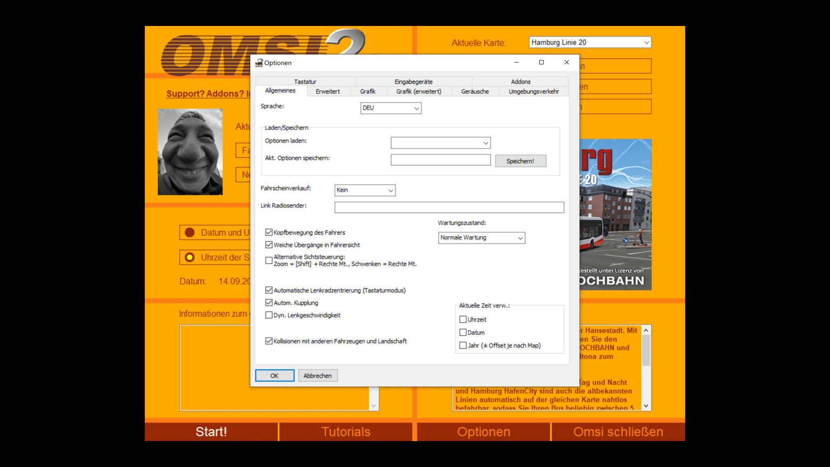The height and width of the screenshot is (467, 830).
Task: Expand the Optionen laden combo box
Action: click(x=440, y=143)
